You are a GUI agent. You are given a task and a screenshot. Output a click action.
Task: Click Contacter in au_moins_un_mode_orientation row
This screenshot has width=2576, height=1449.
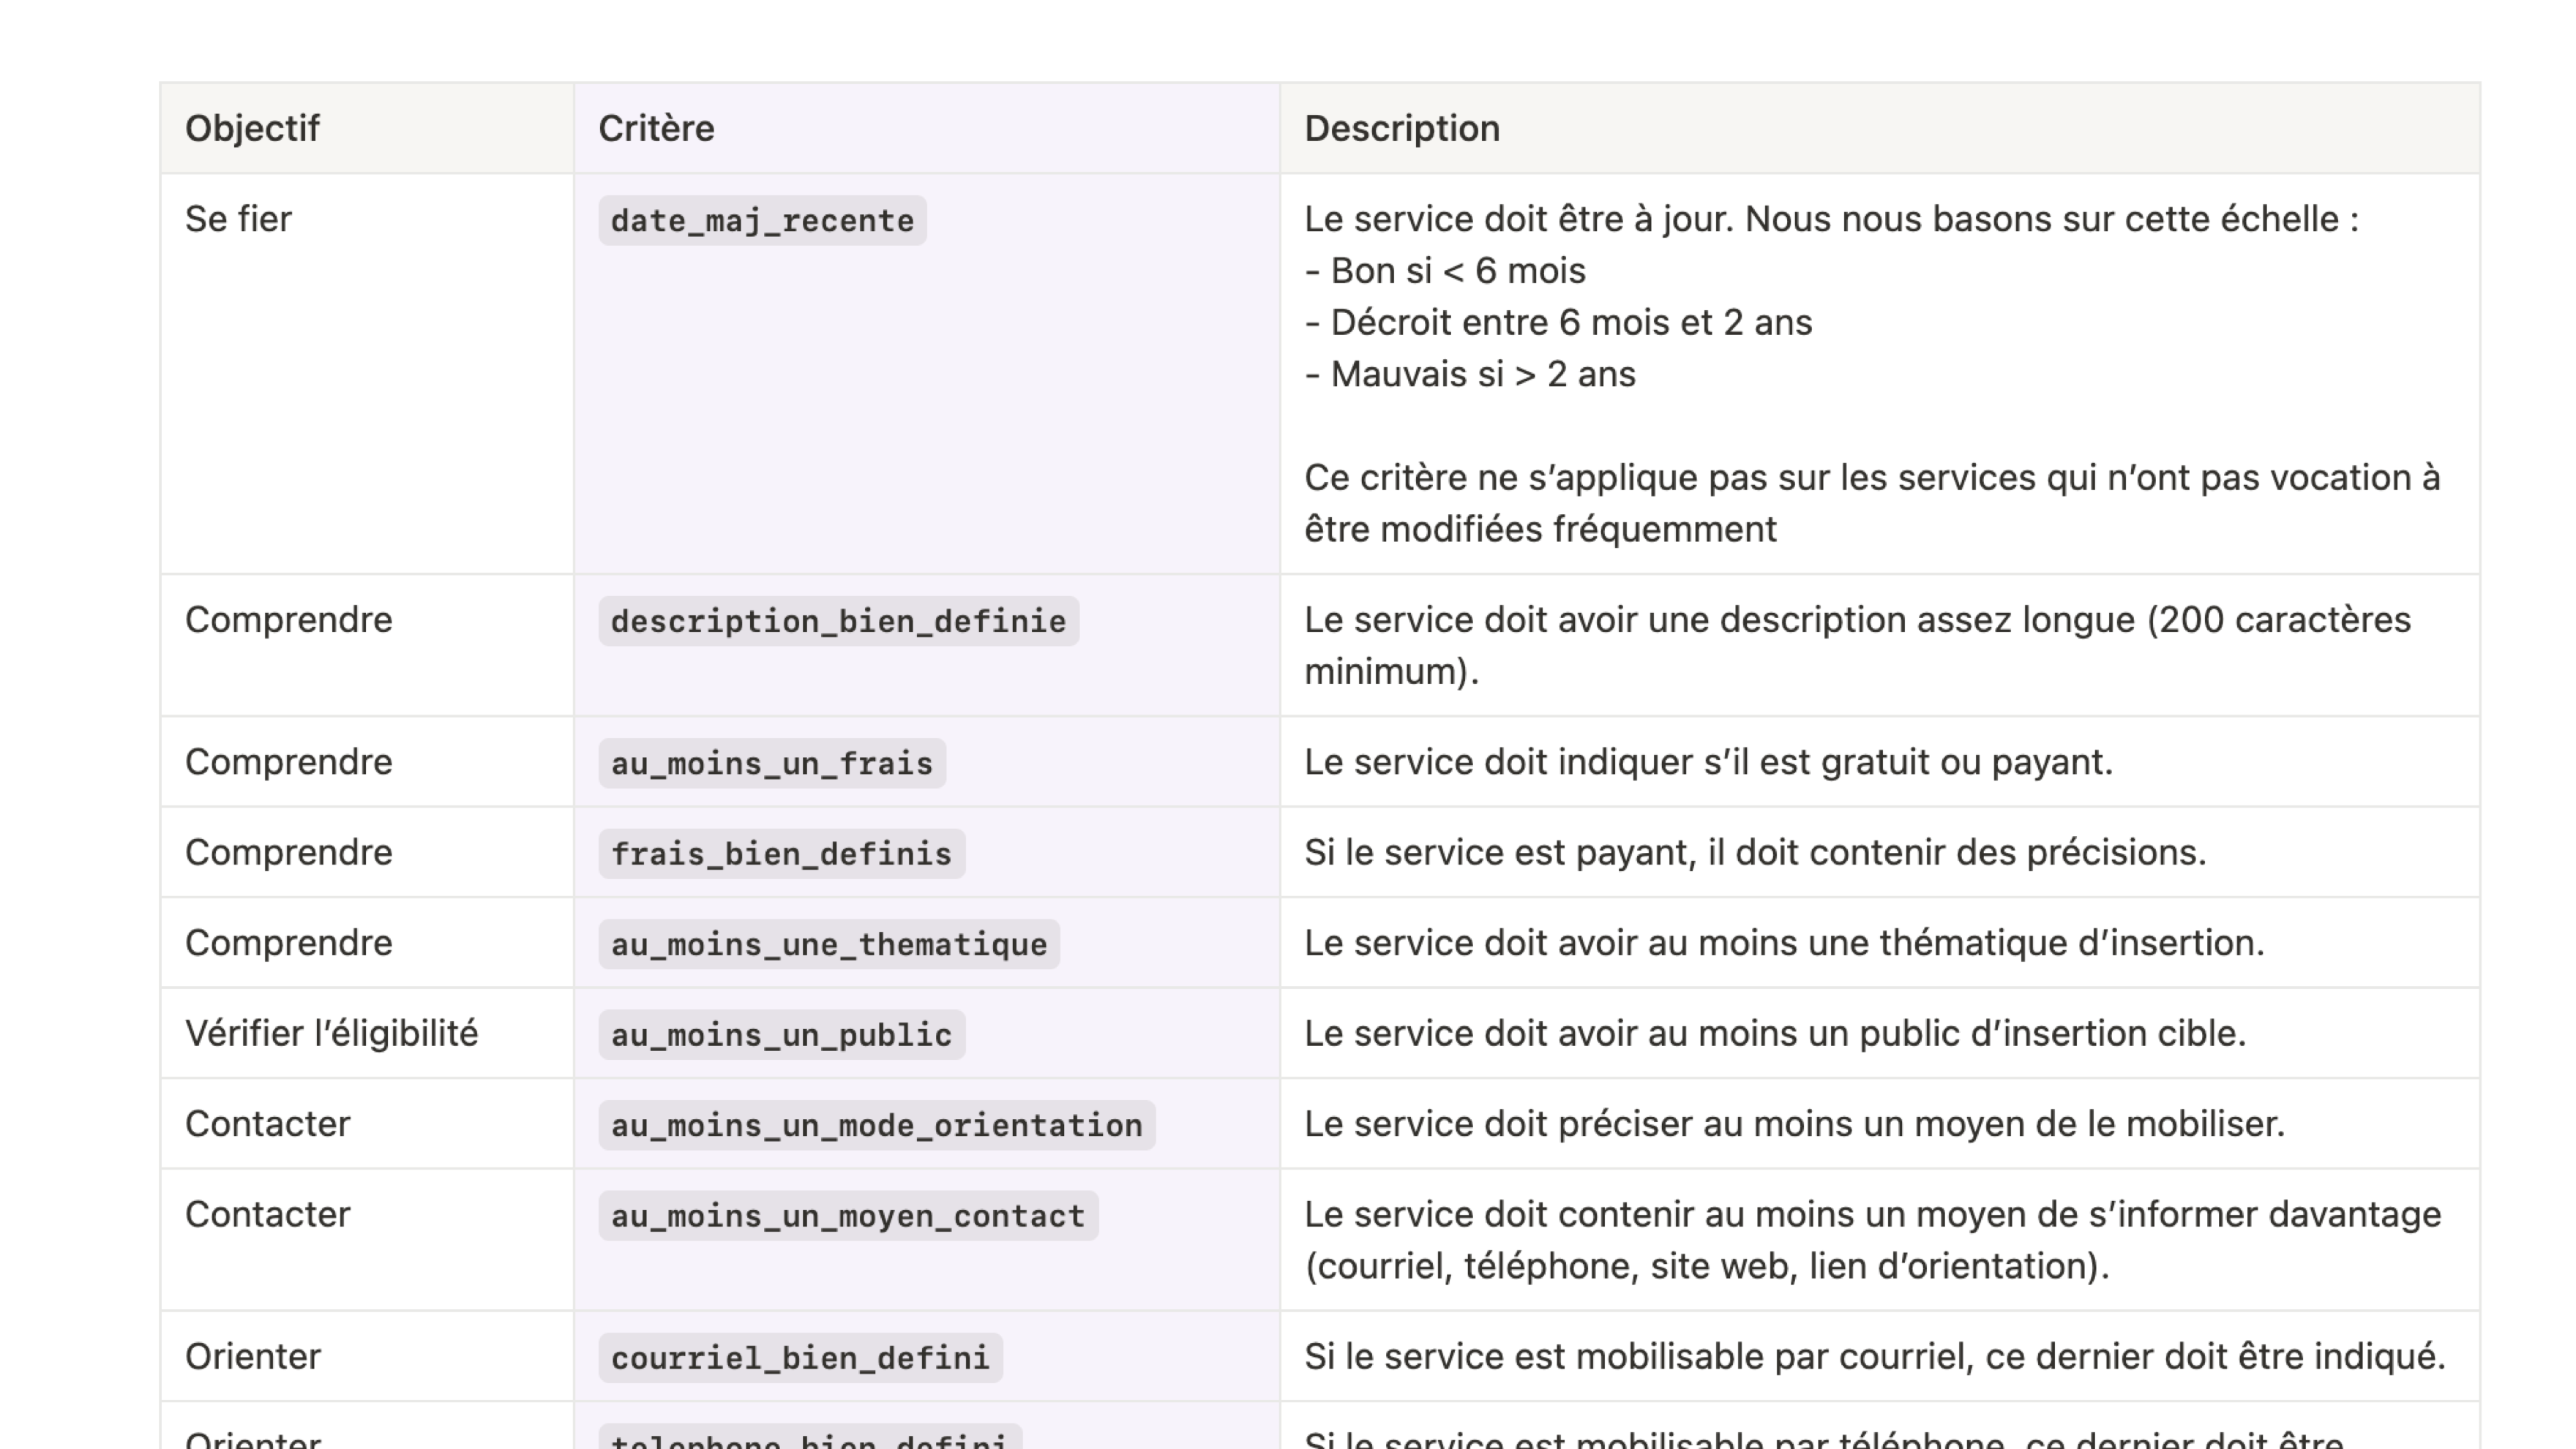(267, 1124)
